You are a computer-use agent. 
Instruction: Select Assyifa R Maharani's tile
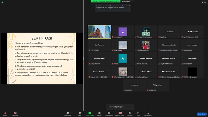click(x=169, y=58)
